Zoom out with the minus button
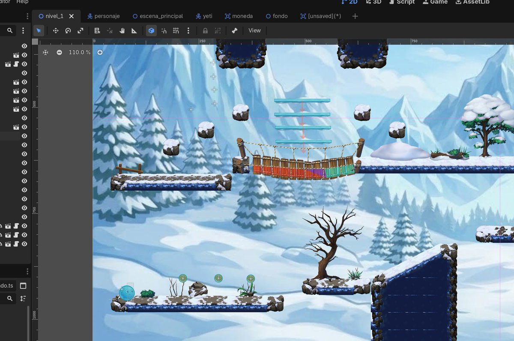 click(x=59, y=52)
